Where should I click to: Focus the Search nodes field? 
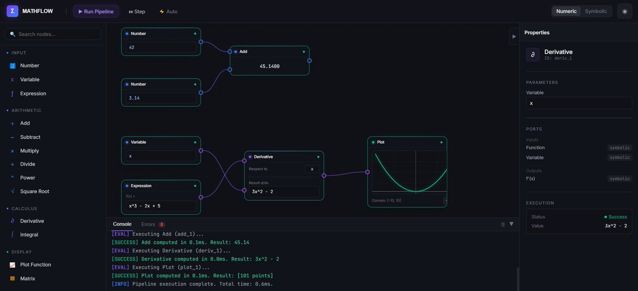pyautogui.click(x=53, y=34)
